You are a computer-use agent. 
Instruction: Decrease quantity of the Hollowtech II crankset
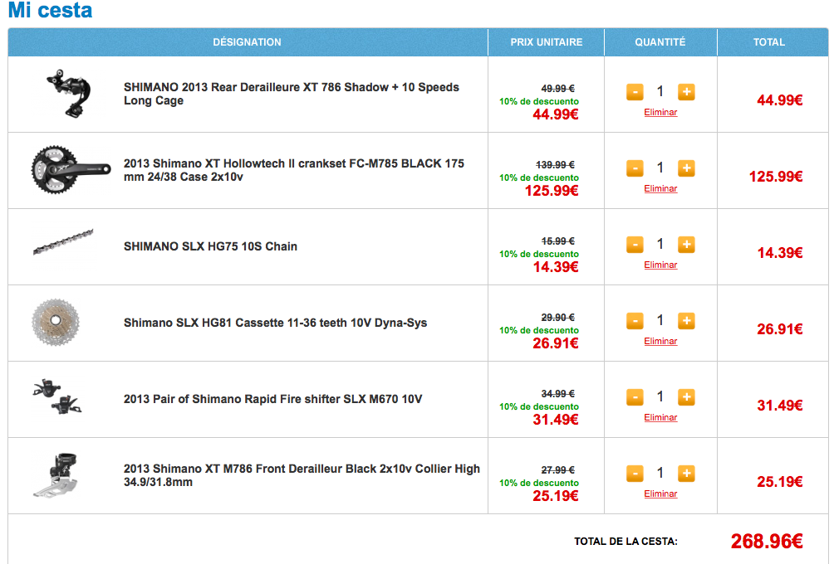tap(635, 168)
